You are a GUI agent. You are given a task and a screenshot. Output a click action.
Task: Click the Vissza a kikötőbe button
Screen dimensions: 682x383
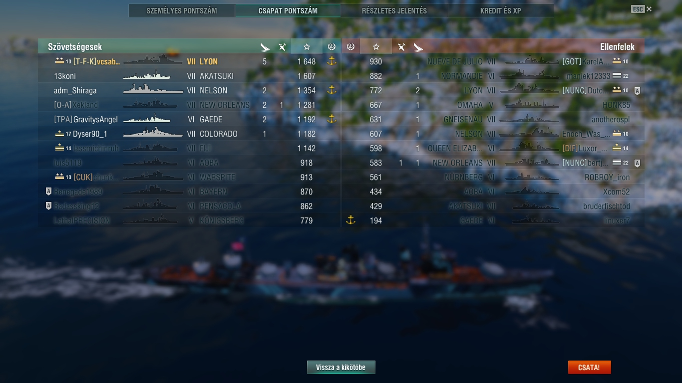(341, 368)
